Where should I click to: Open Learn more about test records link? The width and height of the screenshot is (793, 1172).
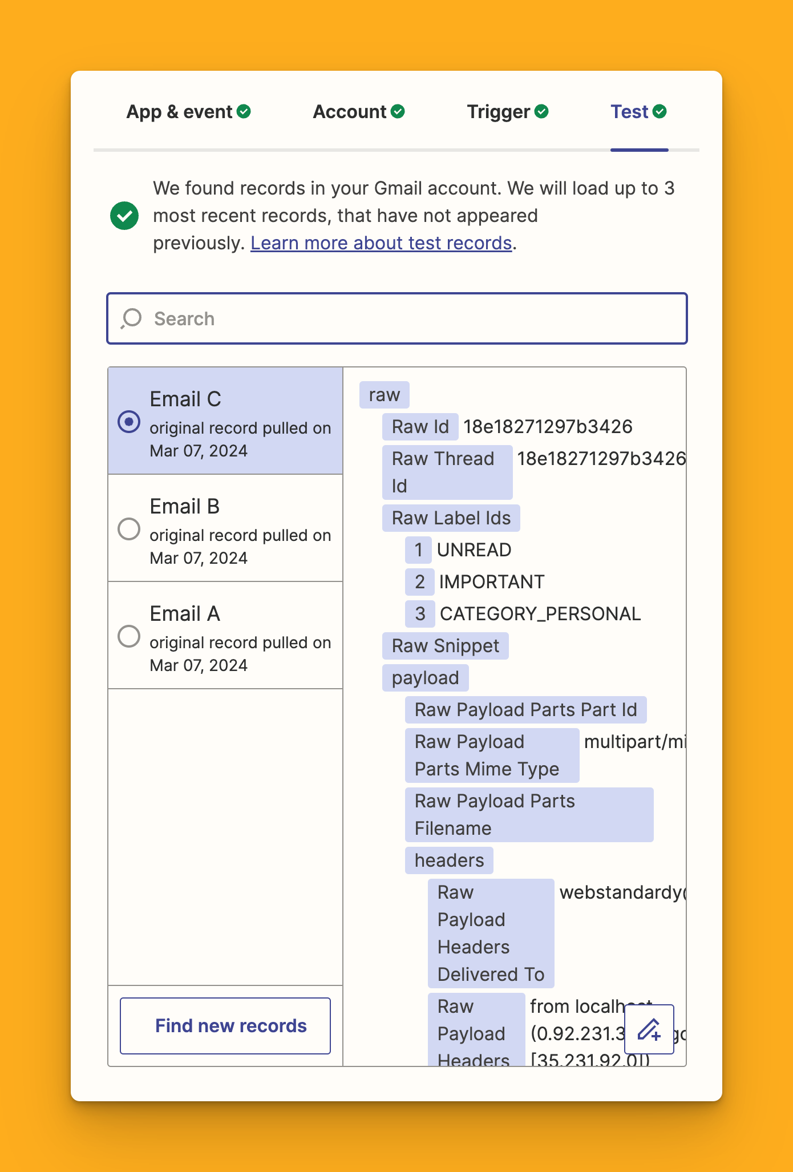click(381, 243)
